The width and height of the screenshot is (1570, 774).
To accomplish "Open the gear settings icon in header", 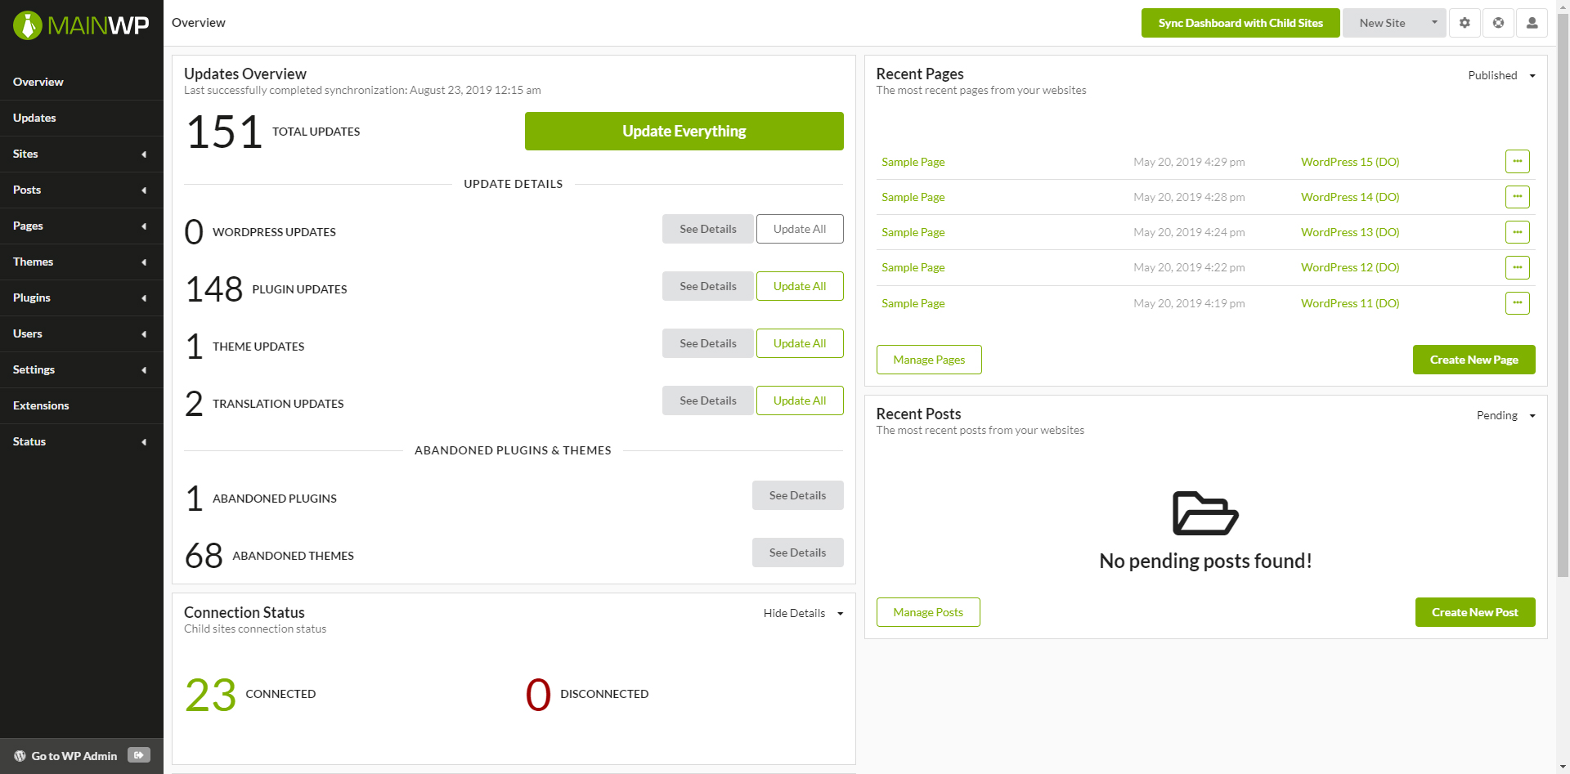I will [x=1465, y=23].
